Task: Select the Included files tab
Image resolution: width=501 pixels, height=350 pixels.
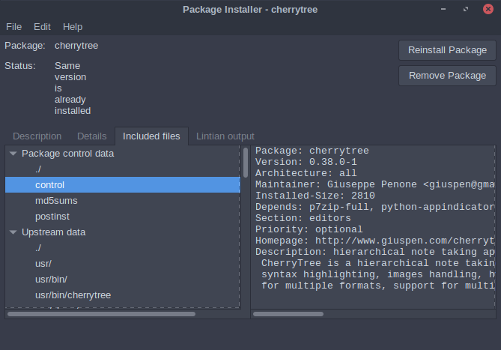Action: (151, 136)
